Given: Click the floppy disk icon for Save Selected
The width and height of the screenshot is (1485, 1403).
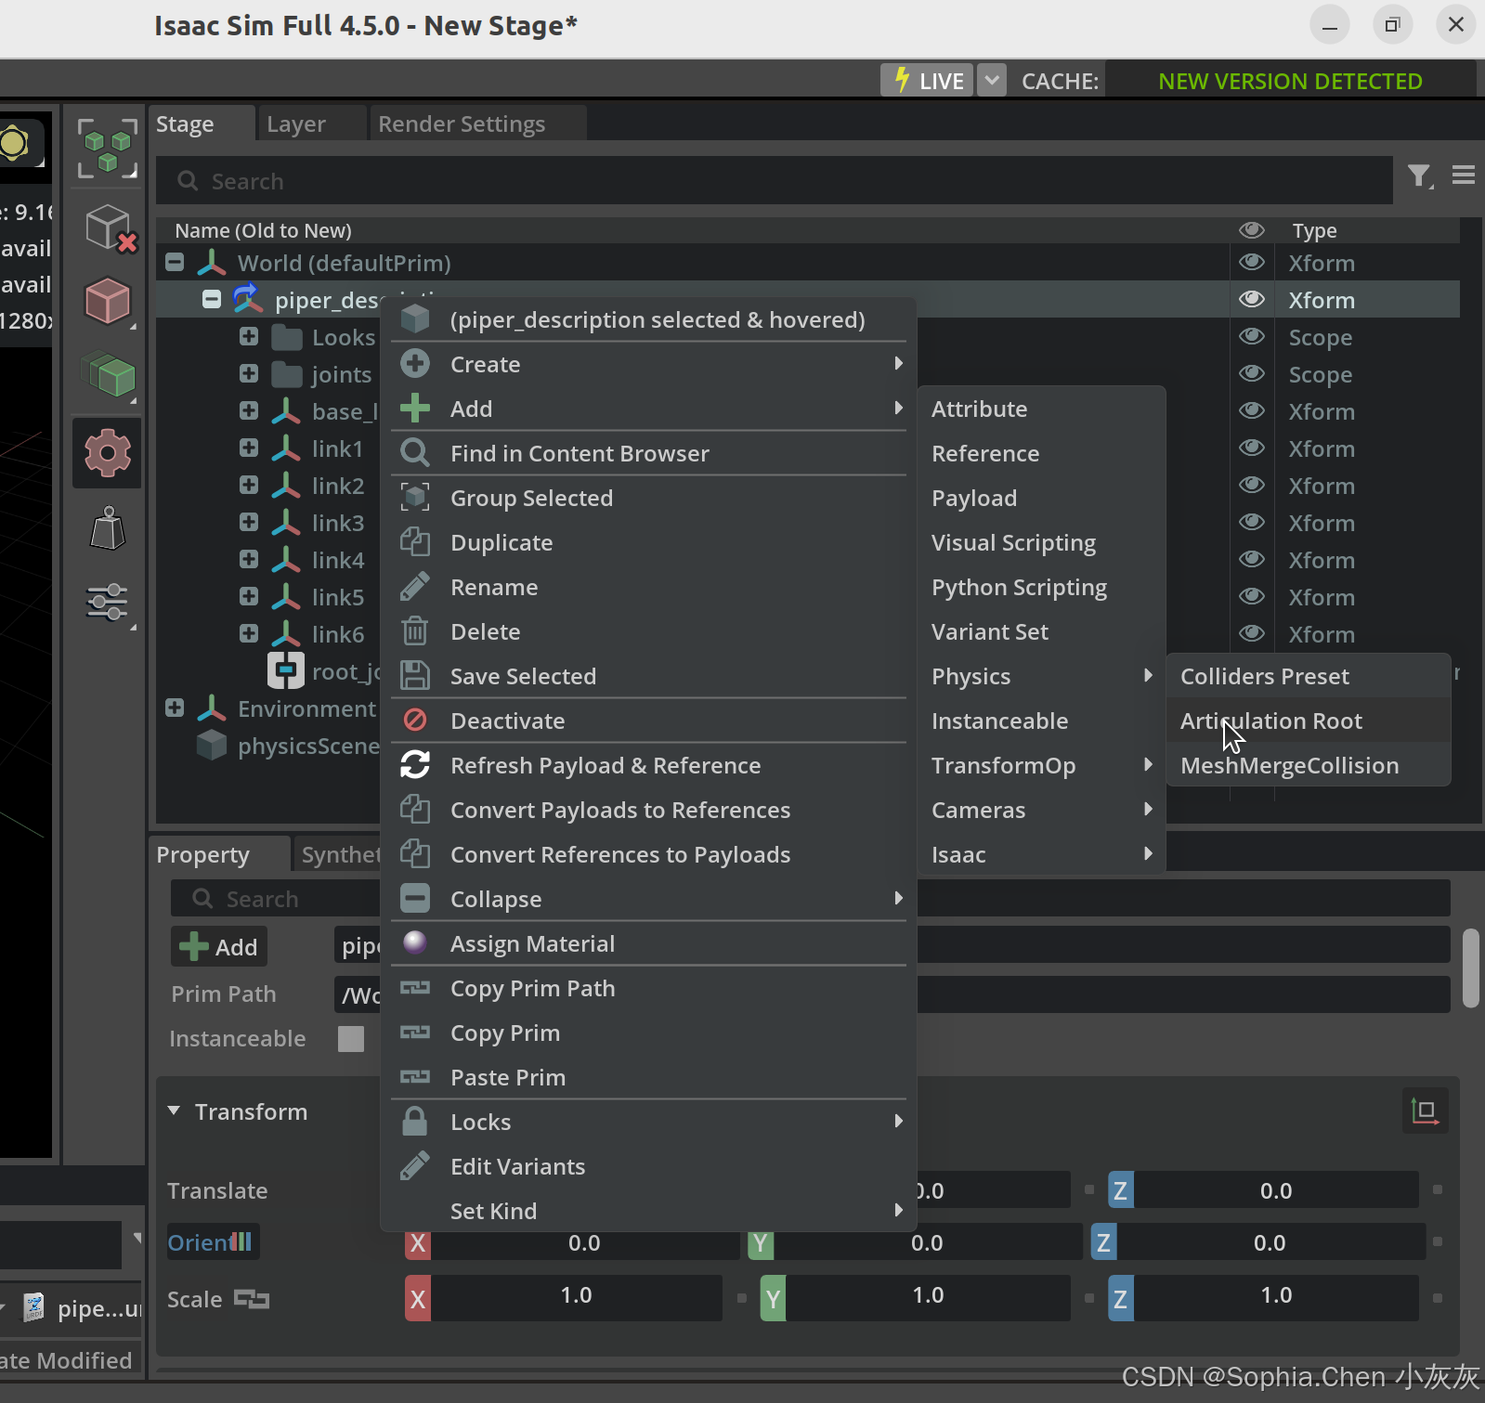Looking at the screenshot, I should pos(415,676).
